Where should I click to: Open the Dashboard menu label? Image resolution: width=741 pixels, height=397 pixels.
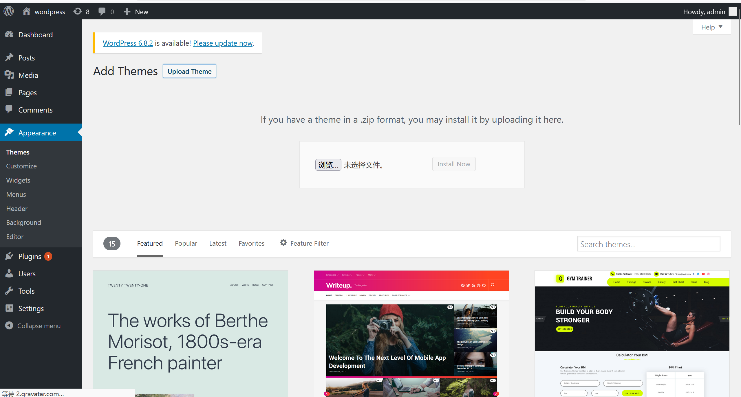(x=36, y=35)
